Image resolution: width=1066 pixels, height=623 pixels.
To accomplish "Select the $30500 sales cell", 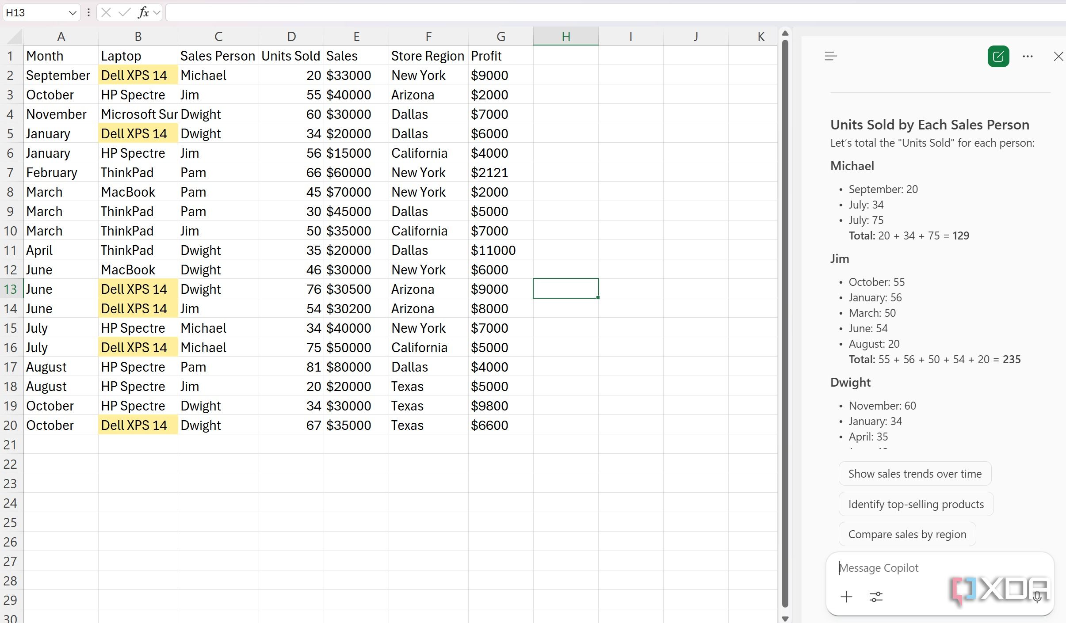I will [x=356, y=289].
